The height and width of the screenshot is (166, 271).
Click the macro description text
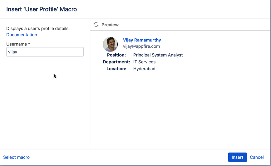(38, 28)
